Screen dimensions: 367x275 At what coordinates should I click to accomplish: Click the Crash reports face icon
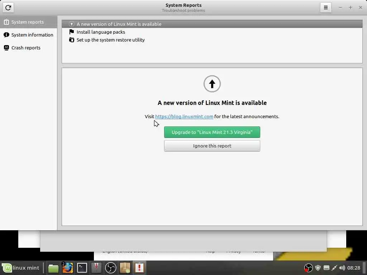pyautogui.click(x=6, y=48)
